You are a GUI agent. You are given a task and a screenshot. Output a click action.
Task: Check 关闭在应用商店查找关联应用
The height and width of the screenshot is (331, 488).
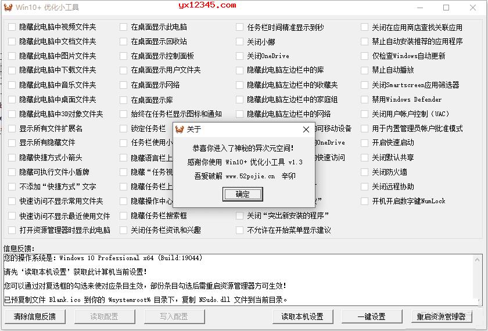(364, 27)
